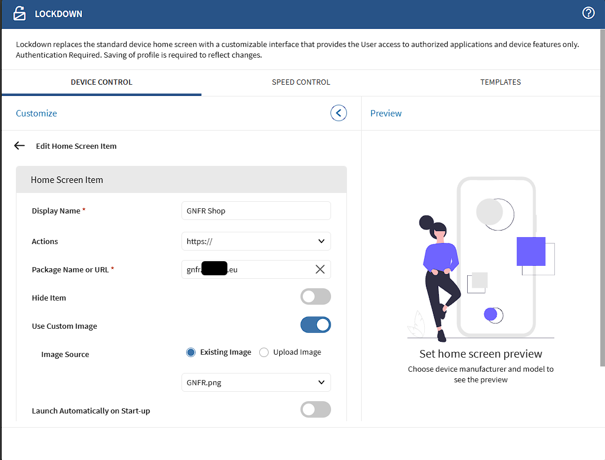This screenshot has height=460, width=605.
Task: Click the Preview panel heading
Action: pyautogui.click(x=386, y=114)
